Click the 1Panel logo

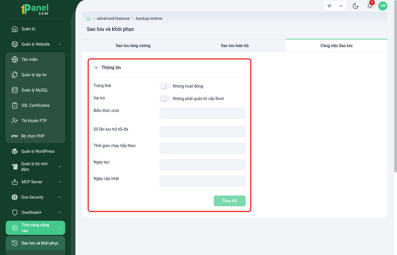35,9
